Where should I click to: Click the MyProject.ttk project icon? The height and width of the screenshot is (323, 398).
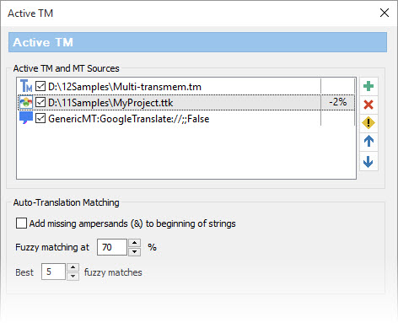[x=26, y=102]
